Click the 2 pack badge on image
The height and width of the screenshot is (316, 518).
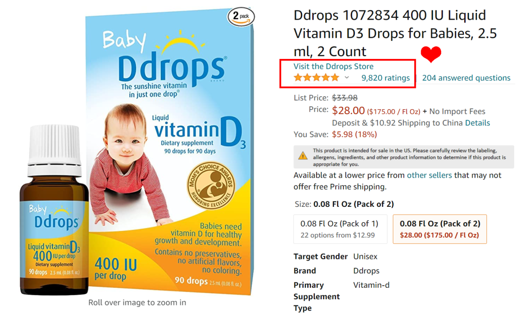[241, 16]
